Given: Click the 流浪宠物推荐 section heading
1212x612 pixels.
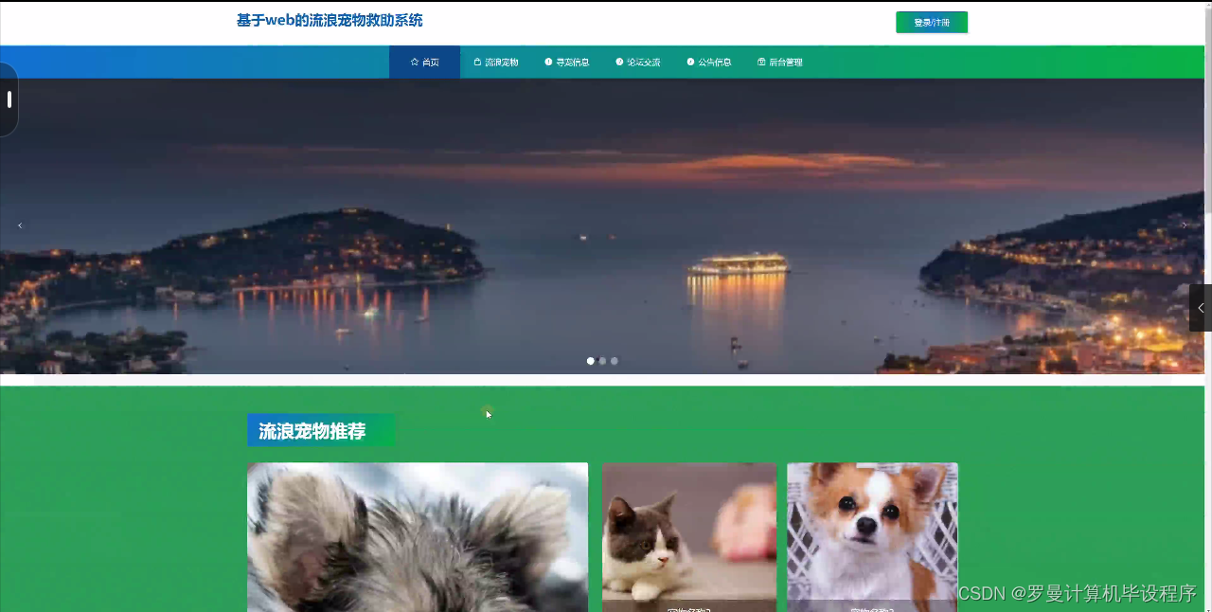Looking at the screenshot, I should (321, 430).
